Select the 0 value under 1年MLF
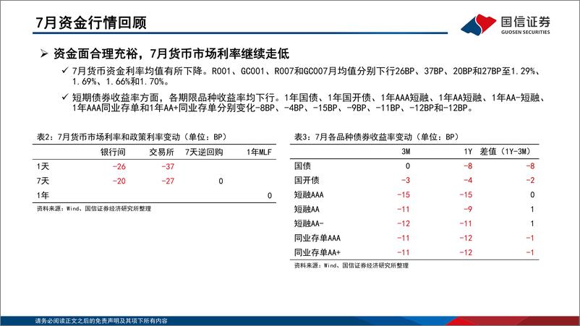Image resolution: width=580 pixels, height=326 pixels. (x=270, y=195)
